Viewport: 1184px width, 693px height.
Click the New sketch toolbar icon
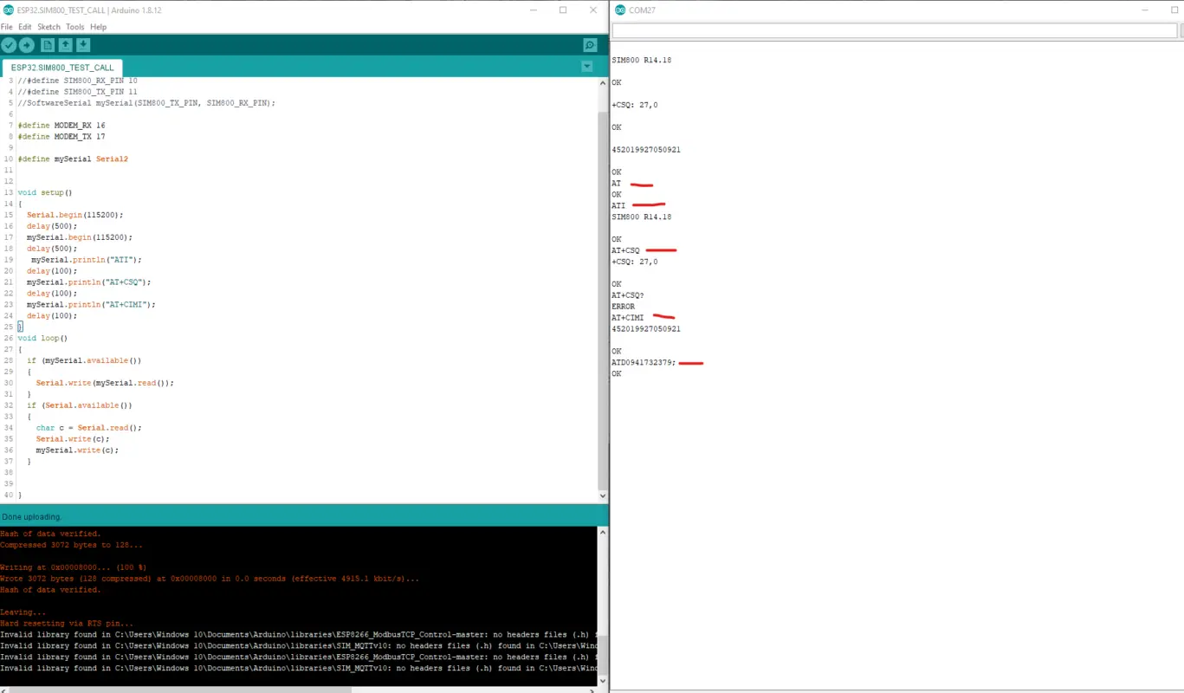[x=48, y=45]
